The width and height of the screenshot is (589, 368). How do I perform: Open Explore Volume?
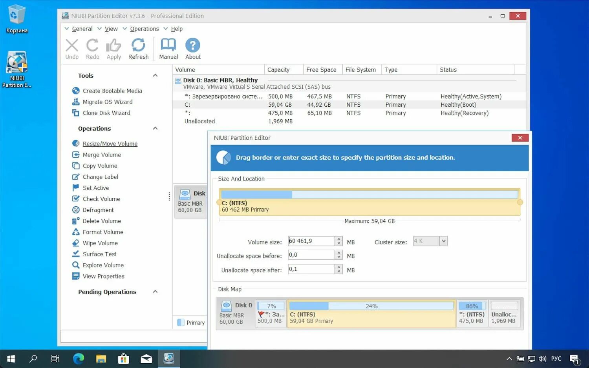[x=103, y=265]
